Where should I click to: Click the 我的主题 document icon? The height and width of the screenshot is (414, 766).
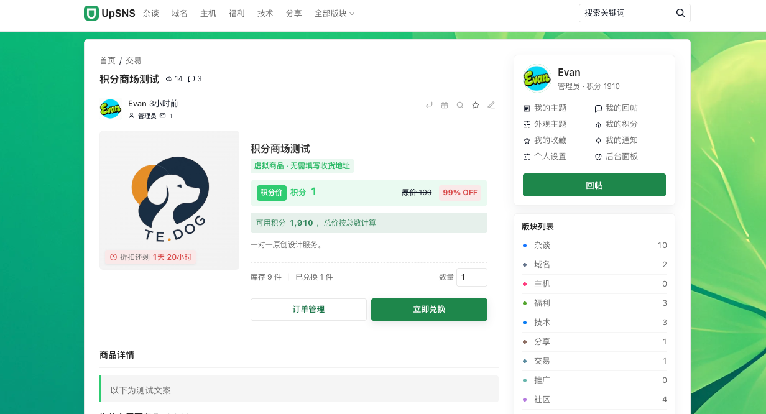[527, 108]
